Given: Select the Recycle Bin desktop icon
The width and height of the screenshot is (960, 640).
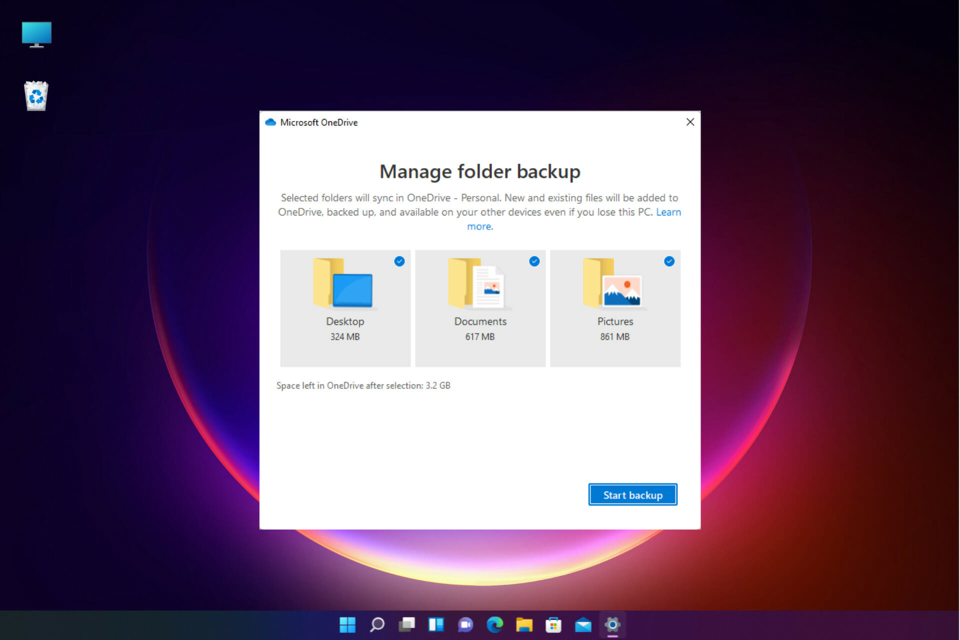Looking at the screenshot, I should (36, 95).
